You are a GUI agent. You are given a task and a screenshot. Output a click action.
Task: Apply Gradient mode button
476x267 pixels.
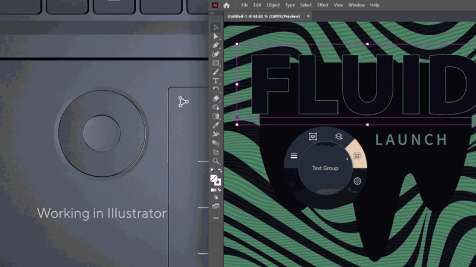215,190
